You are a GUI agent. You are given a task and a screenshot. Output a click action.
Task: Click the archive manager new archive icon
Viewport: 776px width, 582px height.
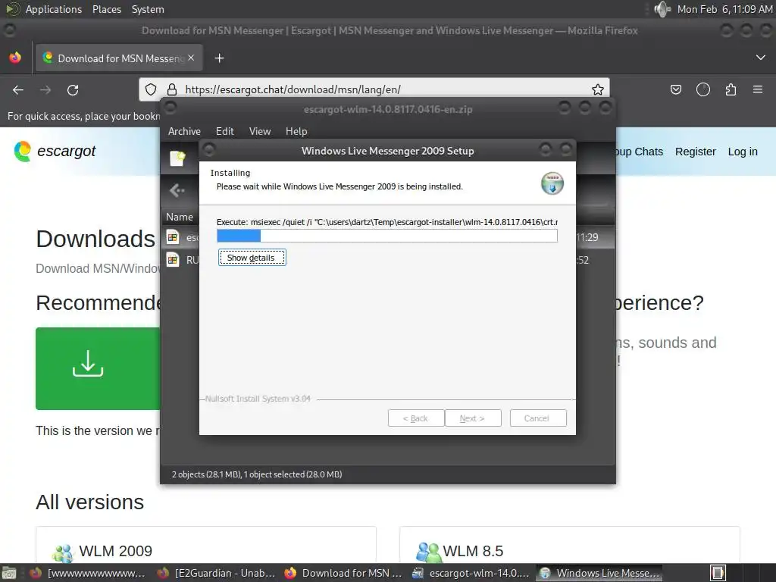tap(177, 158)
